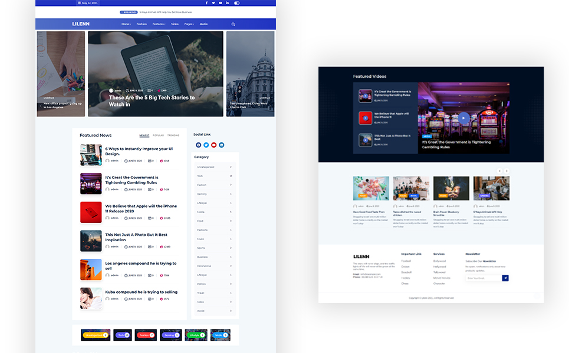569x353 pixels.
Task: Open the search icon in navbar
Action: pyautogui.click(x=233, y=24)
